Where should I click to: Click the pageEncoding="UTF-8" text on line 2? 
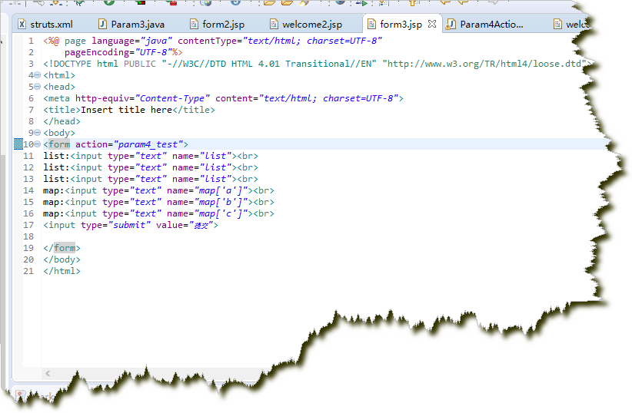pyautogui.click(x=118, y=52)
